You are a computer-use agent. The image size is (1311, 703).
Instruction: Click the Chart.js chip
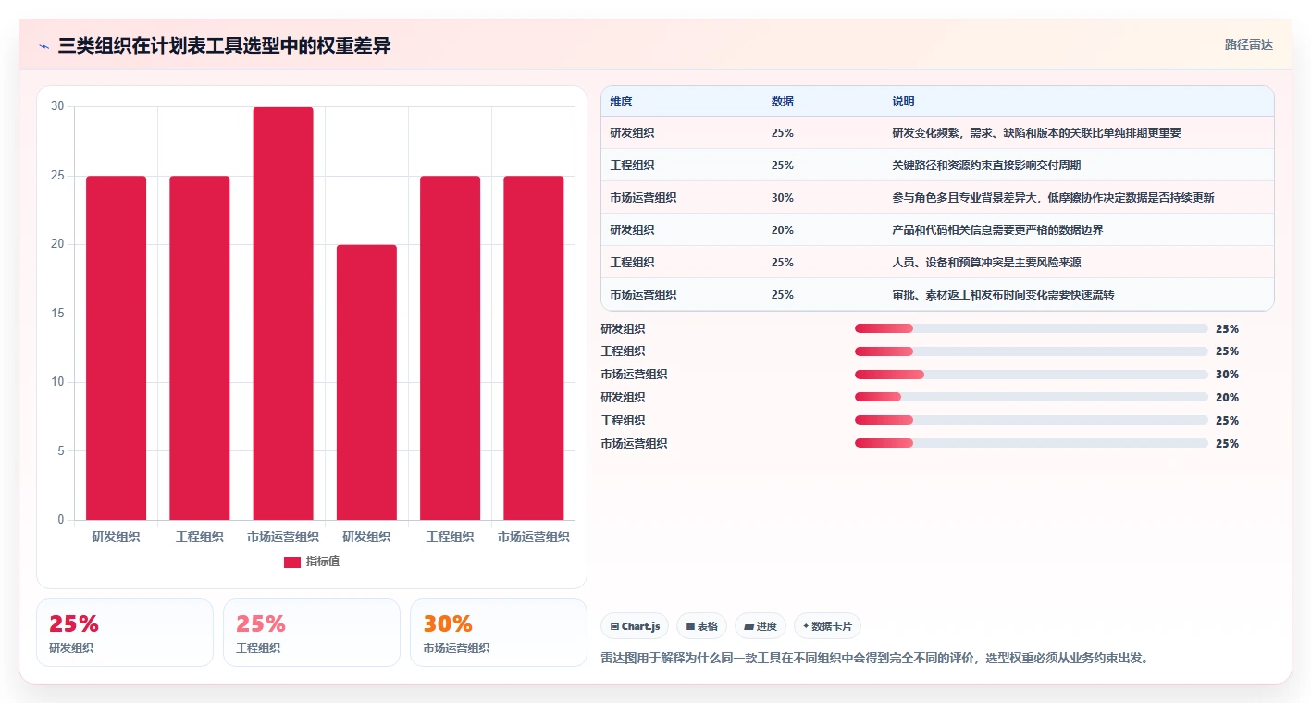635,626
